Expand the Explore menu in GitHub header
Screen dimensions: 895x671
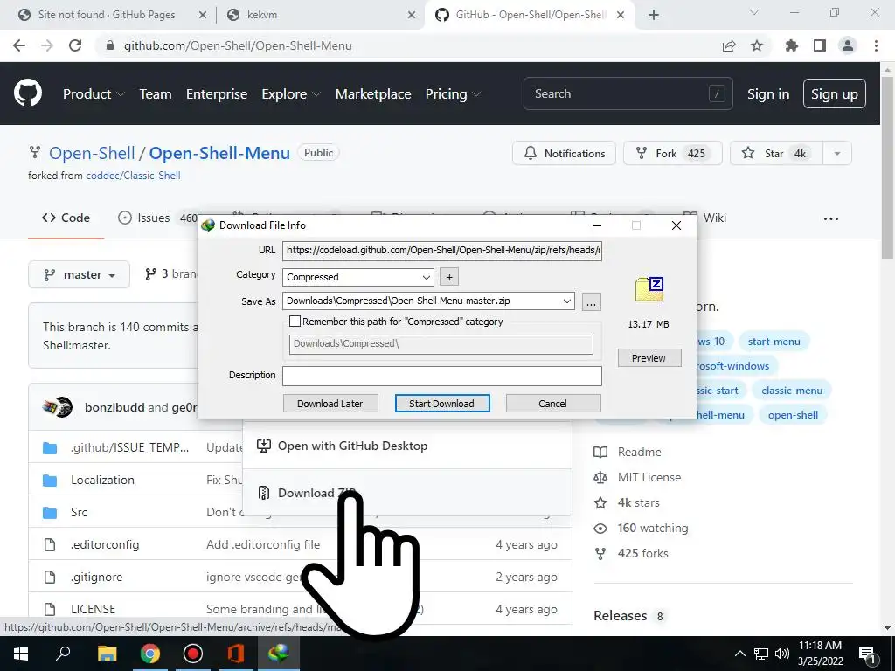[x=291, y=94]
